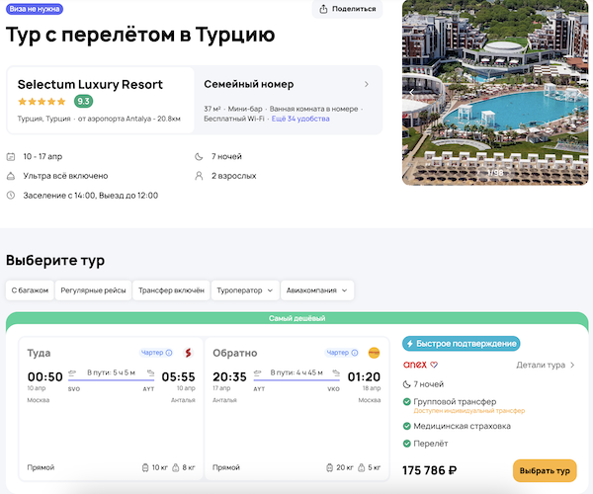This screenshot has width=593, height=494.
Task: Toggle the С багажом filter
Action: [x=30, y=290]
